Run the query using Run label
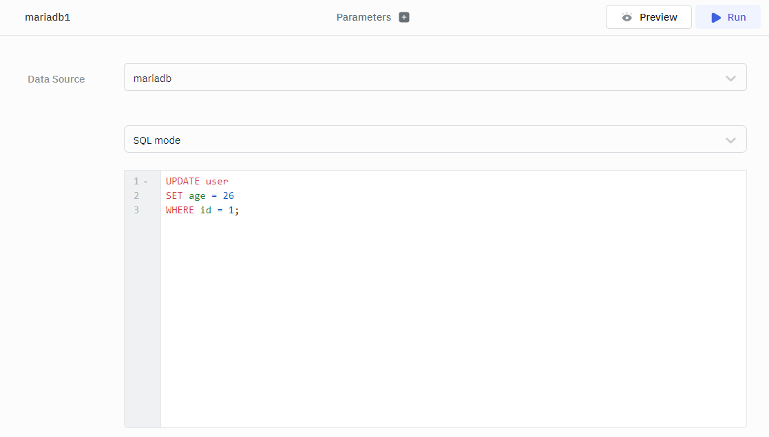Screen dimensions: 769x437 pos(737,17)
